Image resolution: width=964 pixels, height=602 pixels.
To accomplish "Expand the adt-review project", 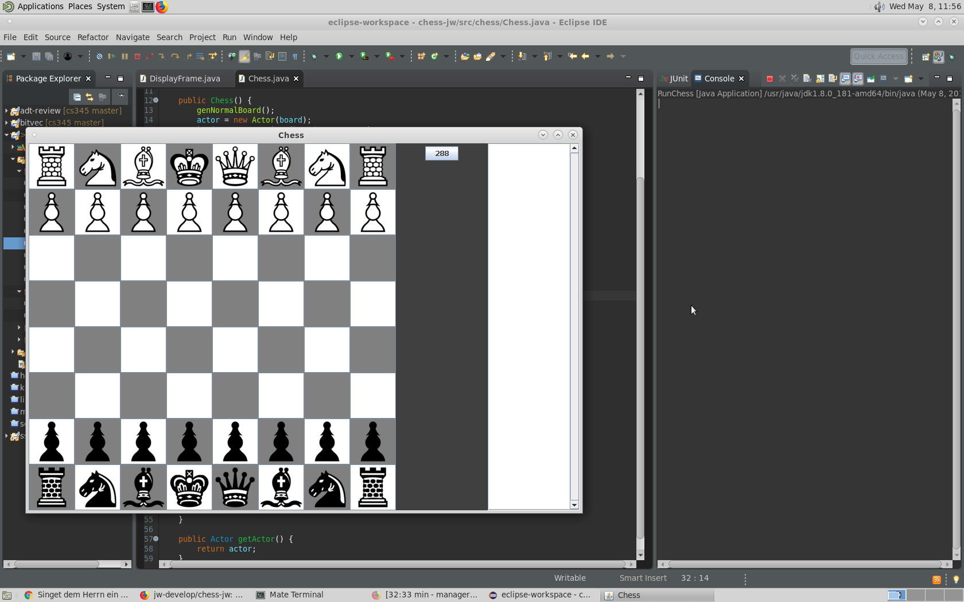I will pos(6,111).
